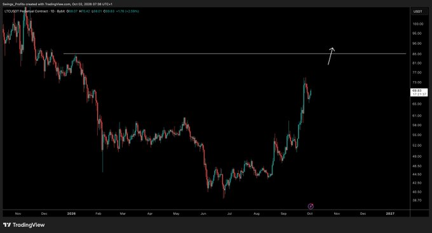The width and height of the screenshot is (432, 233).
Task: Click the 77.00 price axis label
Action: (417, 73)
